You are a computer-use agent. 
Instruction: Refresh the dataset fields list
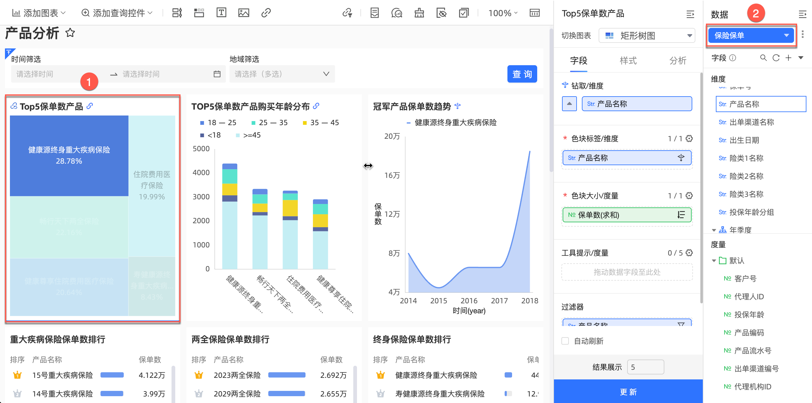[x=776, y=58]
